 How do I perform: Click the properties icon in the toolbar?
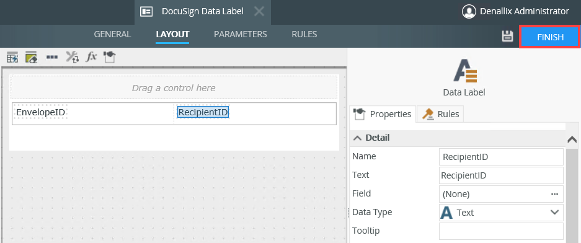(x=110, y=57)
